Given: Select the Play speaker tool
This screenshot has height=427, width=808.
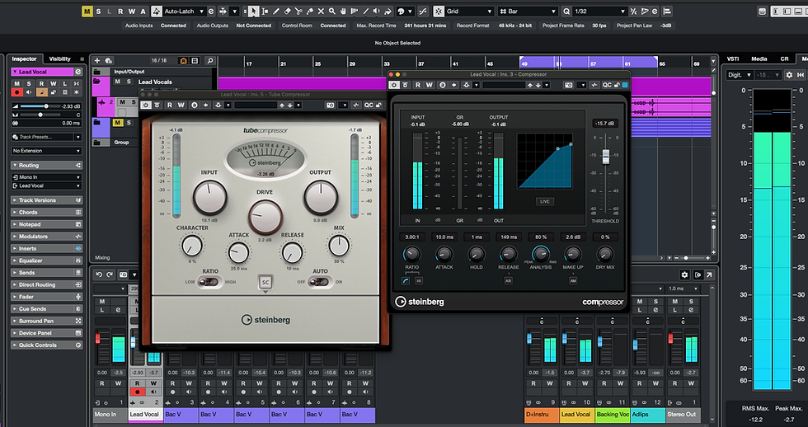Looking at the screenshot, I should [377, 12].
